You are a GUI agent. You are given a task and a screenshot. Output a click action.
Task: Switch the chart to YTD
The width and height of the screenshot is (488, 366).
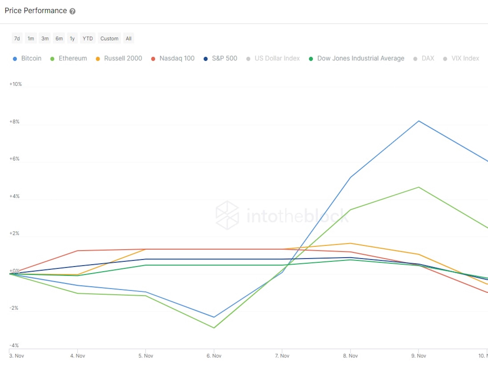click(88, 38)
